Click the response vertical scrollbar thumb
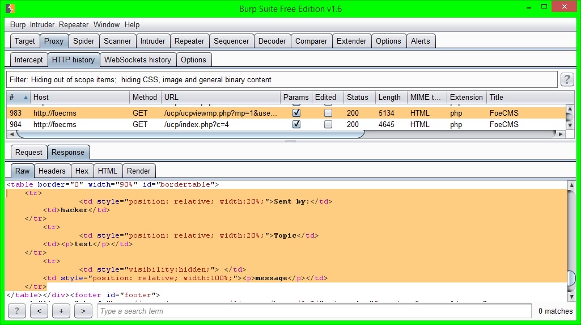 (x=572, y=277)
